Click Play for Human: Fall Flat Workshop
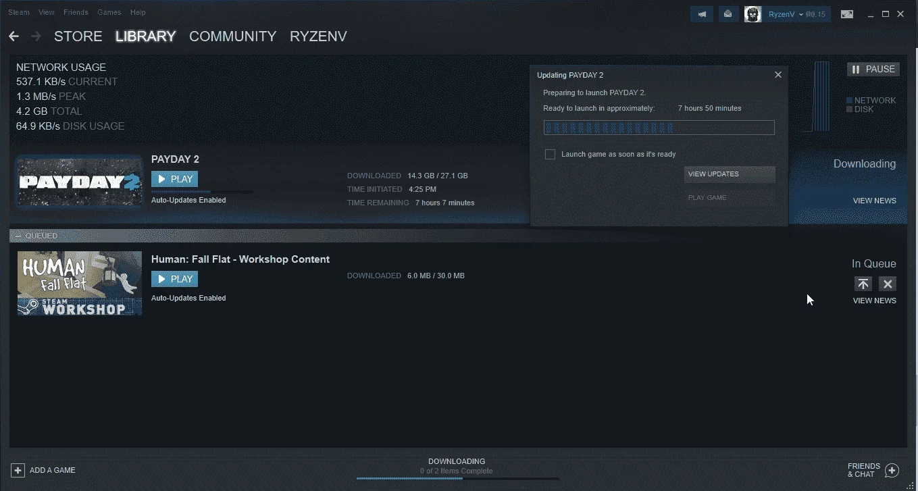This screenshot has width=918, height=491. 174,279
